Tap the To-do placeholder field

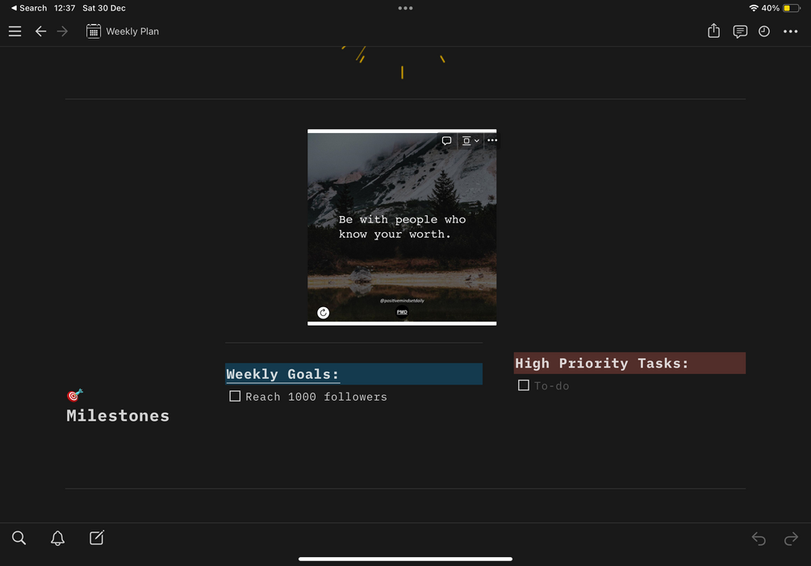pyautogui.click(x=551, y=386)
